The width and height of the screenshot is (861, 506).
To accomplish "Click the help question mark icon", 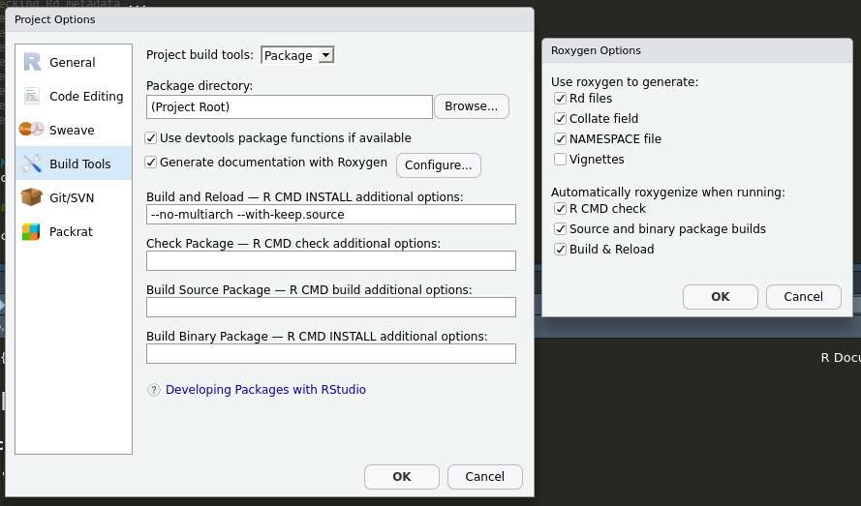I will [154, 390].
